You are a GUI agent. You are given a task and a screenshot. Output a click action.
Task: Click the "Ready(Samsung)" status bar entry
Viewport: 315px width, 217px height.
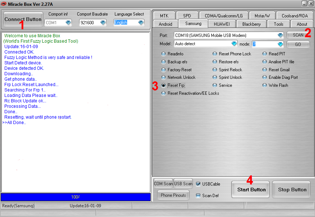click(18, 206)
